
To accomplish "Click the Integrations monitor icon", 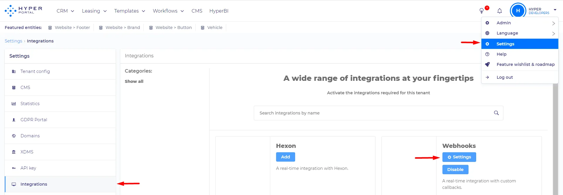I will (x=14, y=184).
